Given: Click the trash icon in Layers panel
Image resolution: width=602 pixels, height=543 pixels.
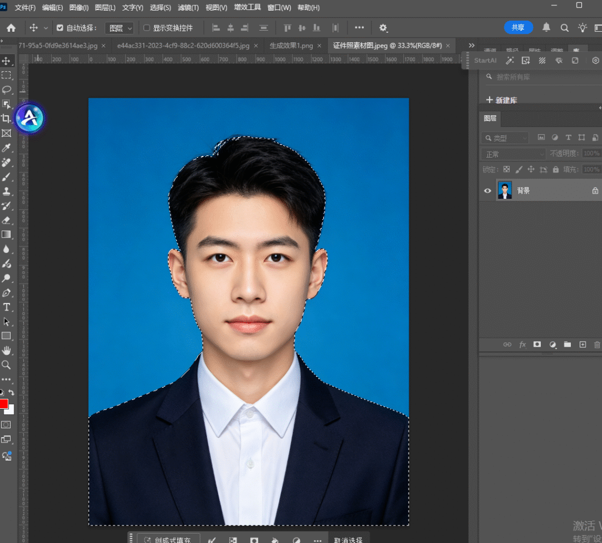Looking at the screenshot, I should tap(597, 345).
